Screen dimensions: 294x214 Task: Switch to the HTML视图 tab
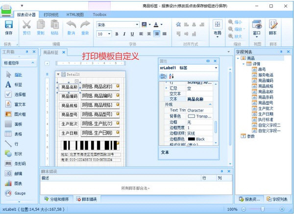pos(74,15)
